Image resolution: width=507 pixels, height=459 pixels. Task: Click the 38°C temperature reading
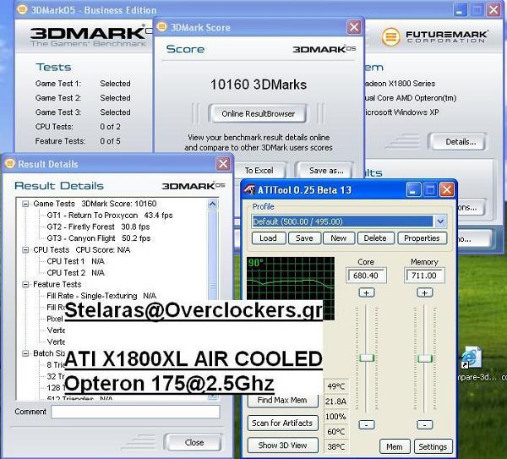[x=336, y=447]
